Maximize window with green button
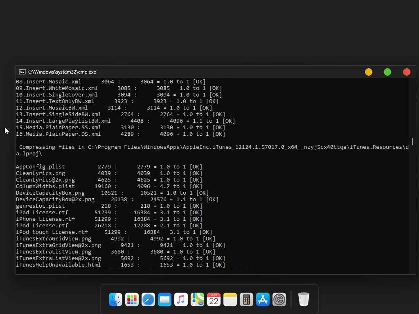This screenshot has height=314, width=419. click(387, 72)
